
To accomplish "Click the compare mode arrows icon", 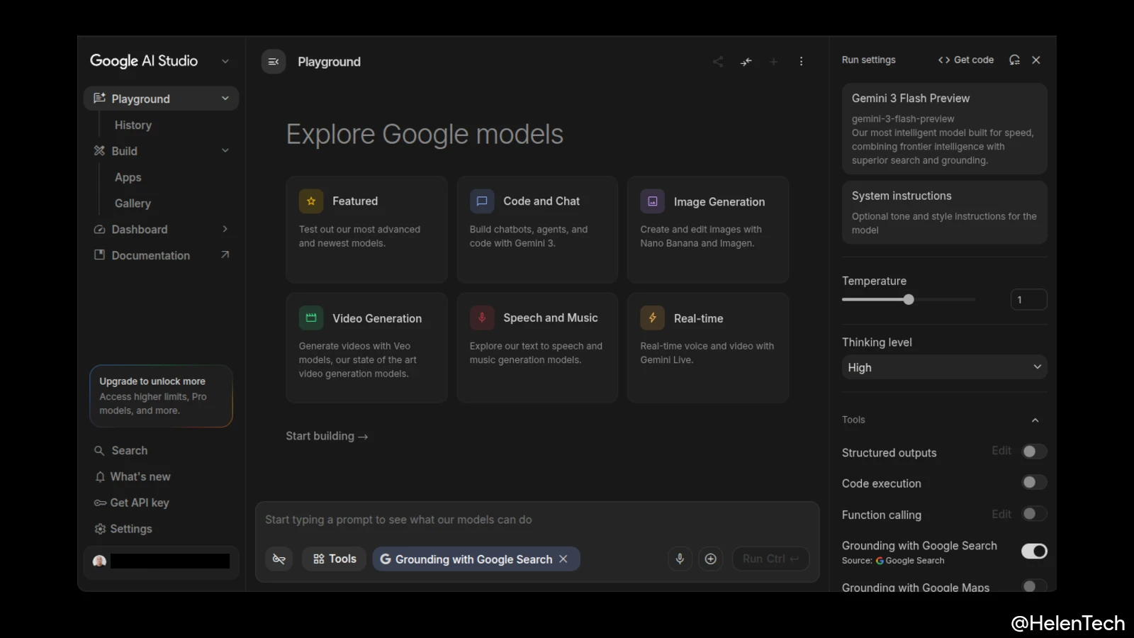I will [x=746, y=62].
